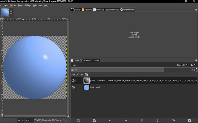The image size is (198, 123).
Task: Open the px unit dropdown in status bar
Action: click(x=20, y=120)
